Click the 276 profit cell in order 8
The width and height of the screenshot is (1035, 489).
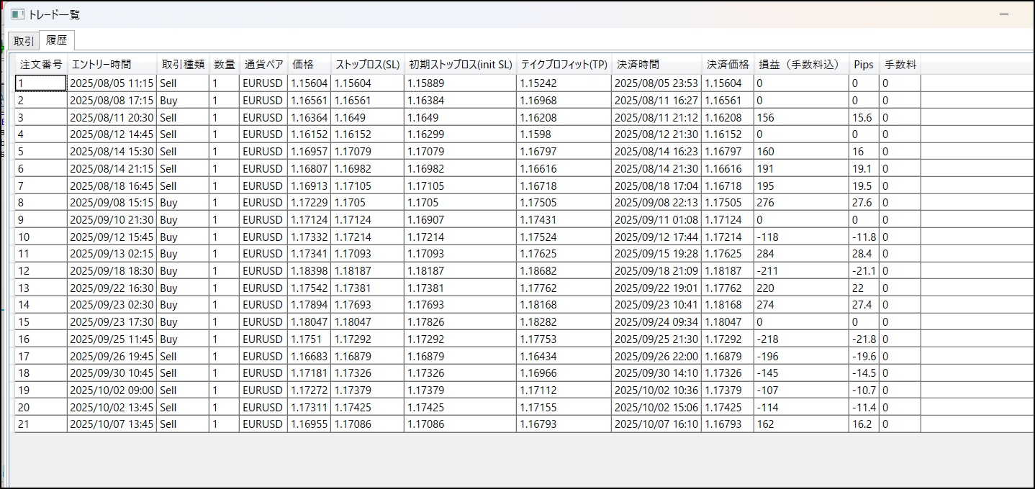pos(800,203)
